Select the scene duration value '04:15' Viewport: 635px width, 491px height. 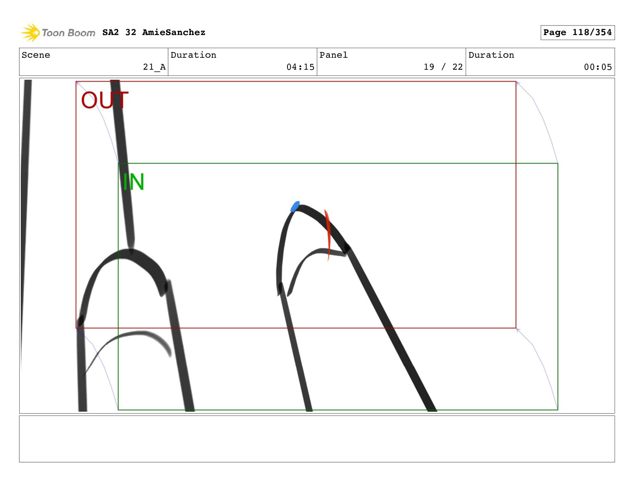(301, 67)
